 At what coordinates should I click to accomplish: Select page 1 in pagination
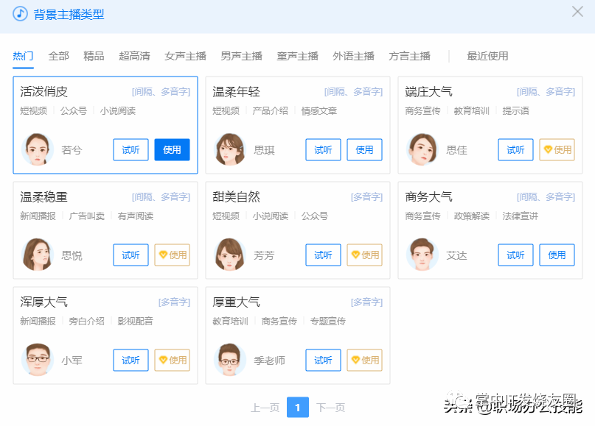pos(298,408)
